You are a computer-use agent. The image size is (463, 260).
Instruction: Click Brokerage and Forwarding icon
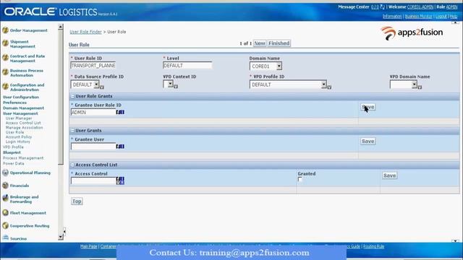point(5,198)
